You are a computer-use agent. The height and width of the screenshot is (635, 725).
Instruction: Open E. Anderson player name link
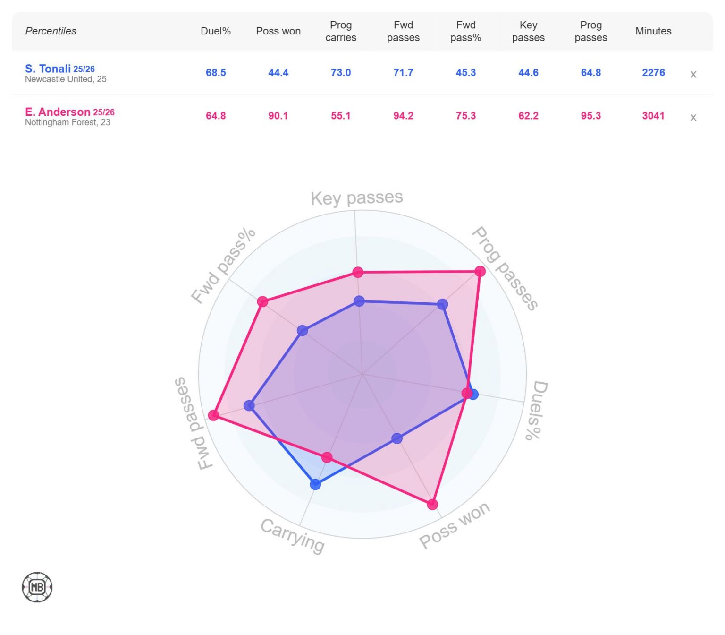(57, 112)
